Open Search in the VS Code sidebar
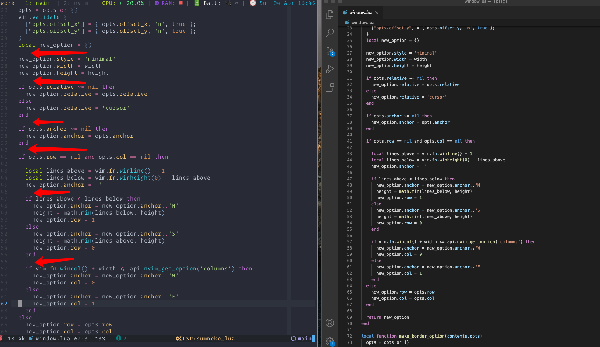Screen dimensions: 600x347 (x=329, y=33)
